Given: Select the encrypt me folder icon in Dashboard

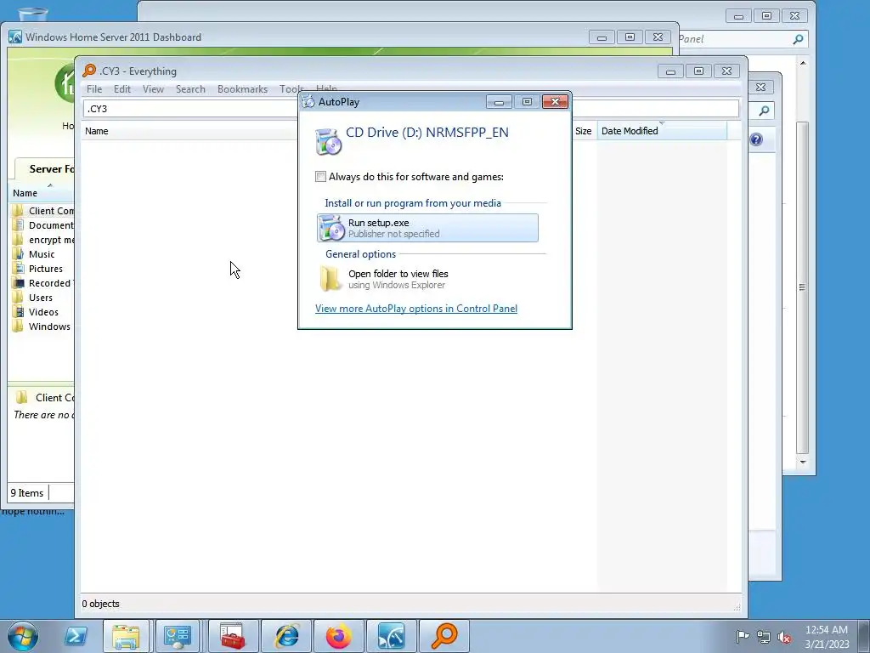Looking at the screenshot, I should pyautogui.click(x=19, y=239).
